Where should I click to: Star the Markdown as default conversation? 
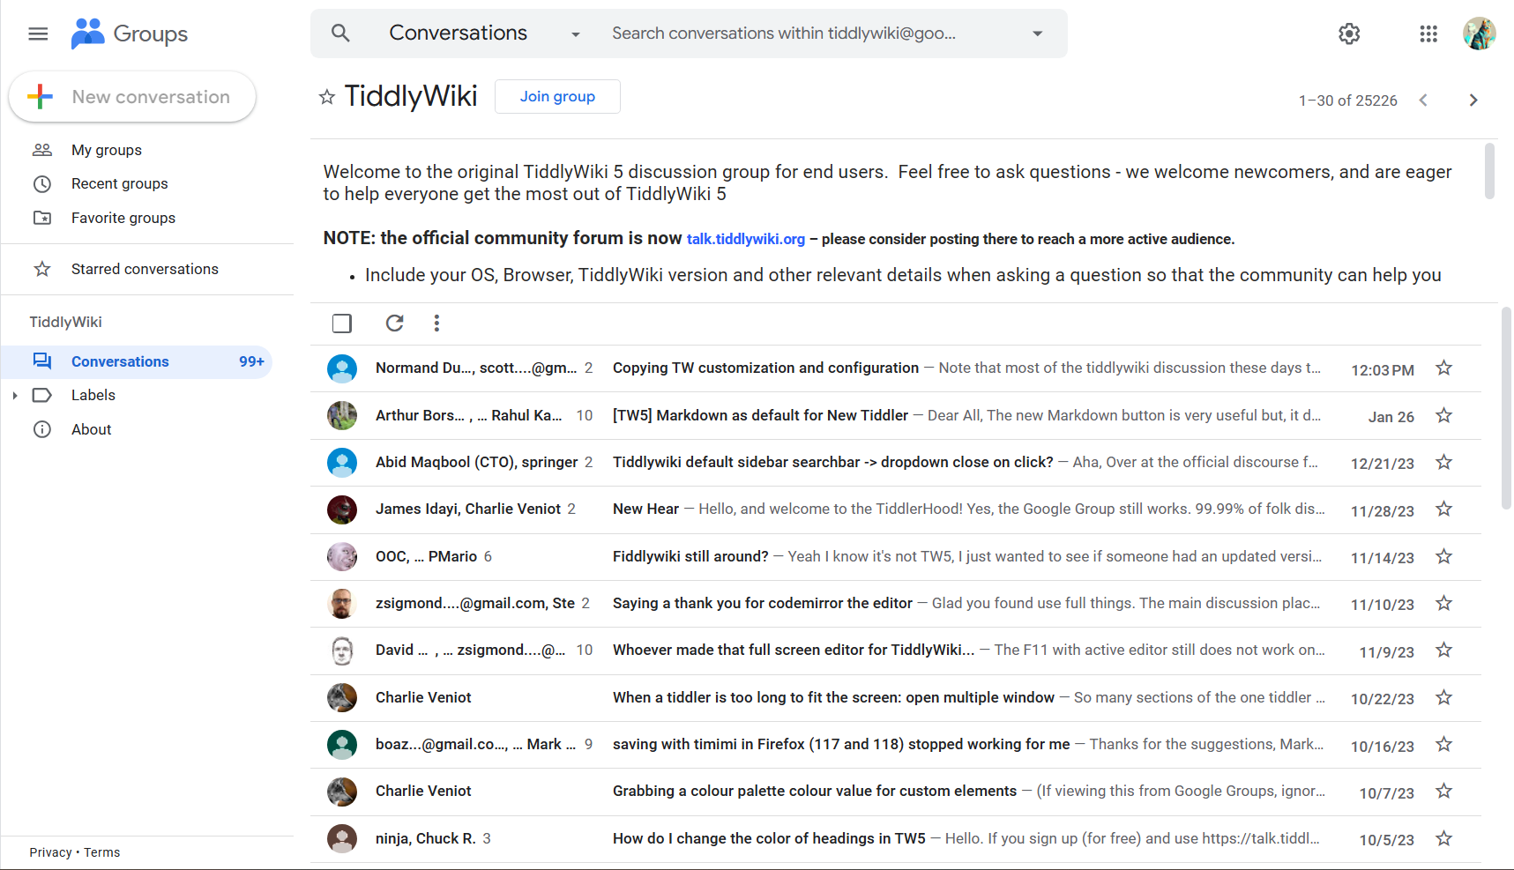tap(1443, 415)
